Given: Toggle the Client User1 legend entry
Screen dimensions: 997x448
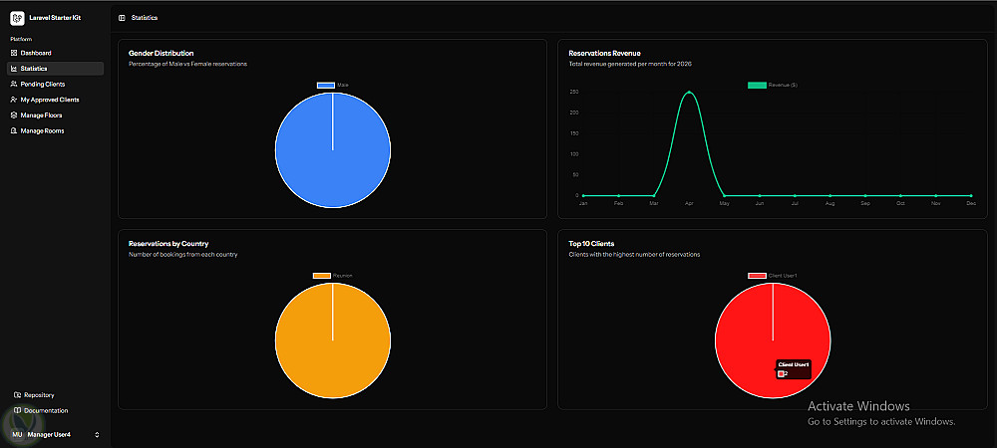Looking at the screenshot, I should [x=773, y=276].
